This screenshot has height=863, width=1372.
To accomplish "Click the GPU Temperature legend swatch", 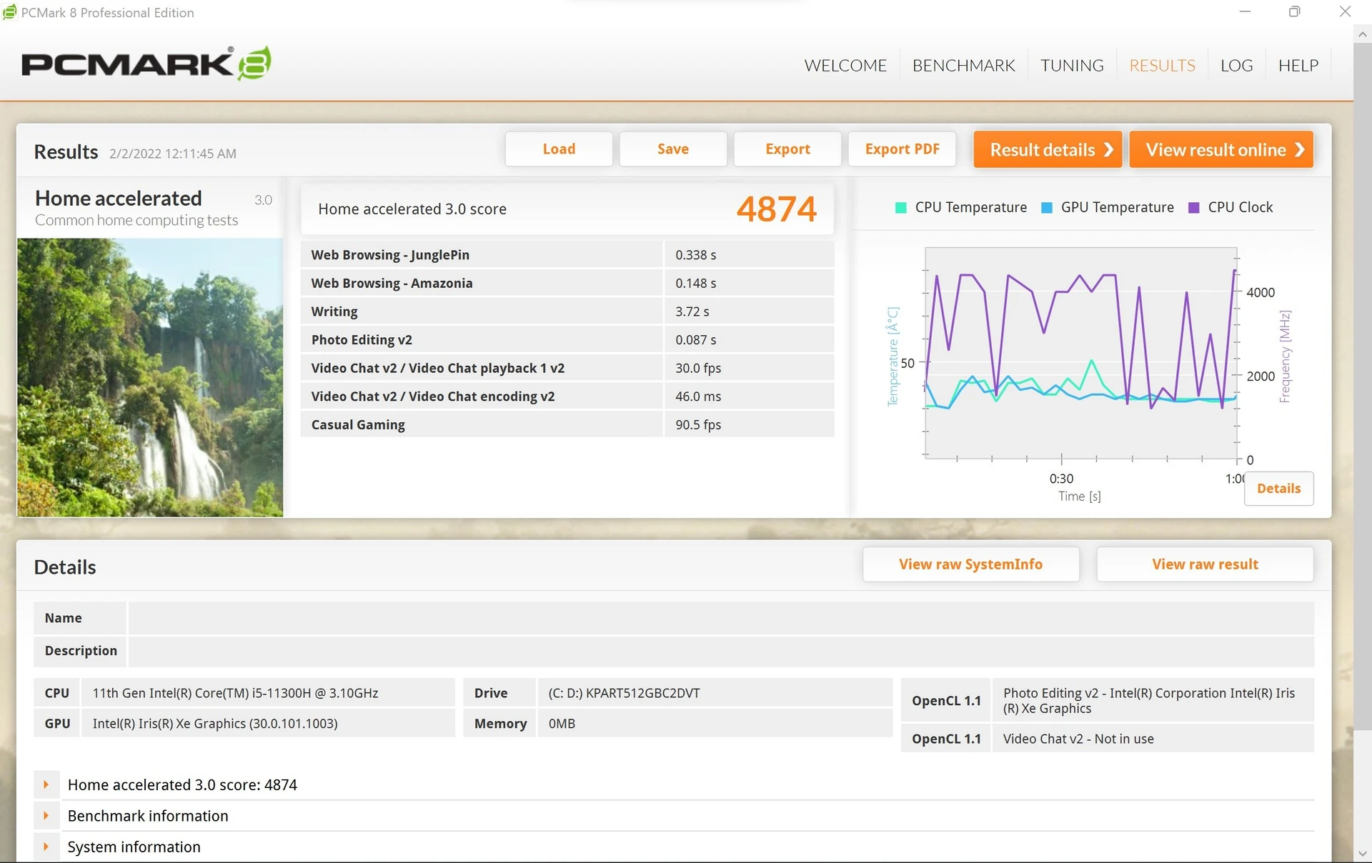I will 1047,208.
